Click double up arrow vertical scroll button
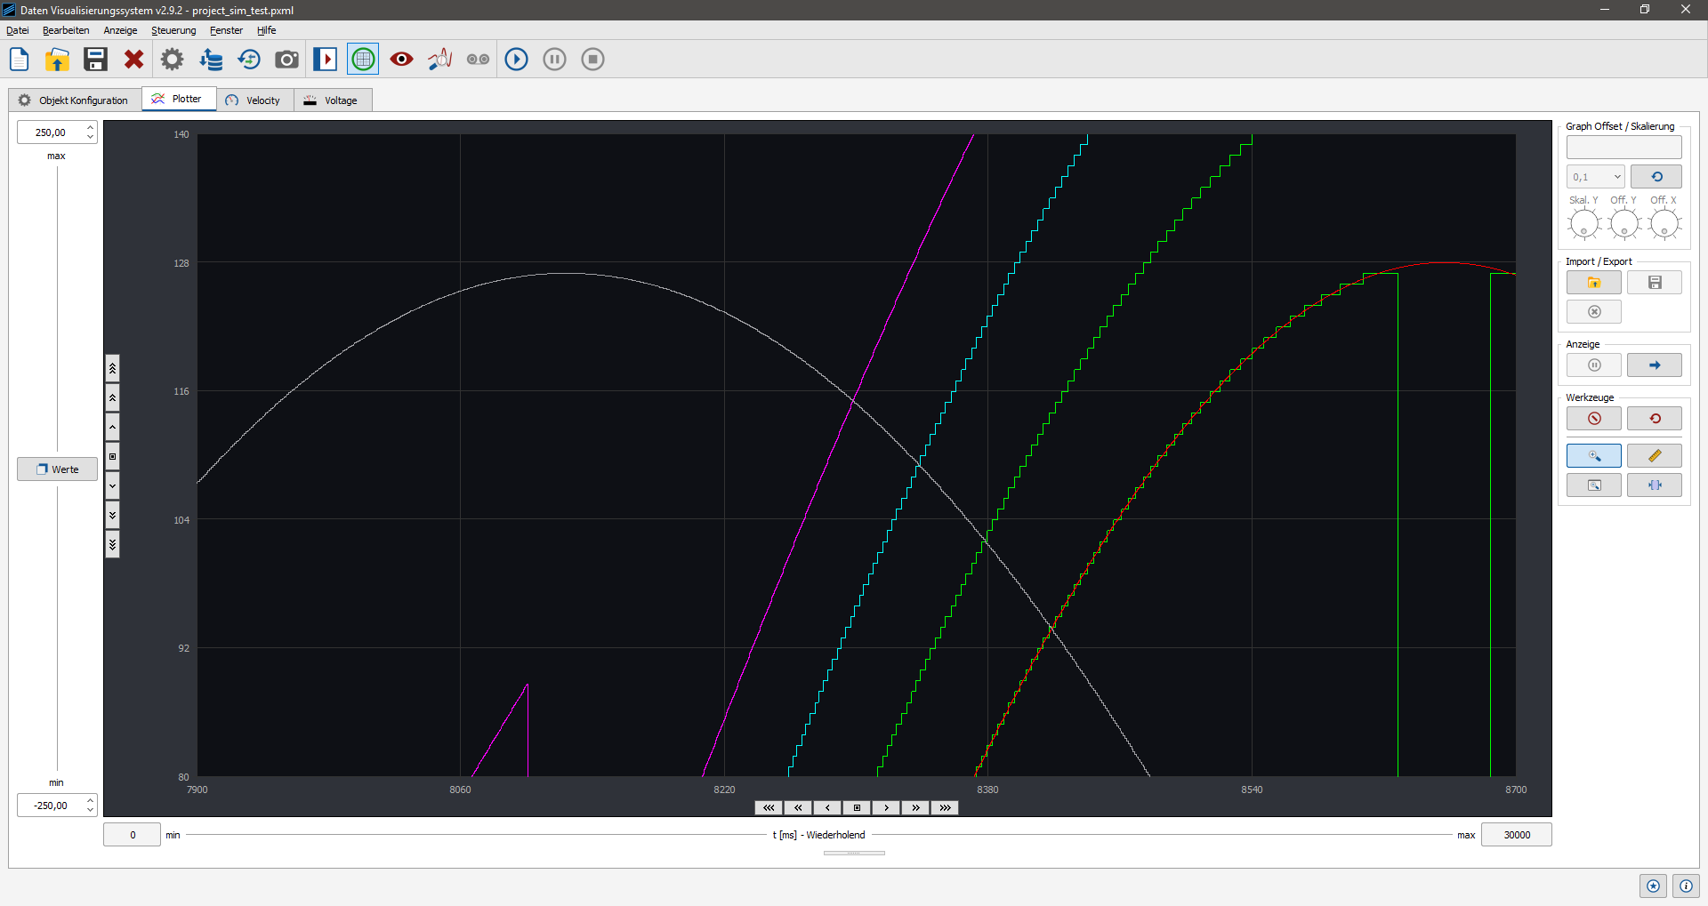The height and width of the screenshot is (906, 1708). click(112, 397)
